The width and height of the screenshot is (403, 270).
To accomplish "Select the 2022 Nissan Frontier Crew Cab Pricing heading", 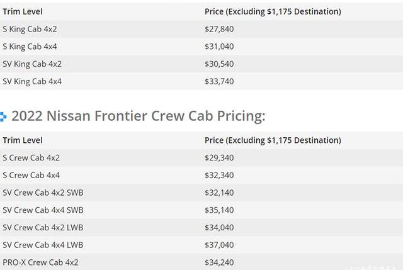I will coord(139,116).
